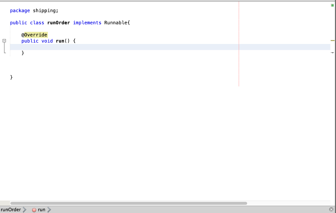The image size is (336, 213).
Task: Click the horizontal scrollbar thumb
Action: pyautogui.click(x=129, y=203)
